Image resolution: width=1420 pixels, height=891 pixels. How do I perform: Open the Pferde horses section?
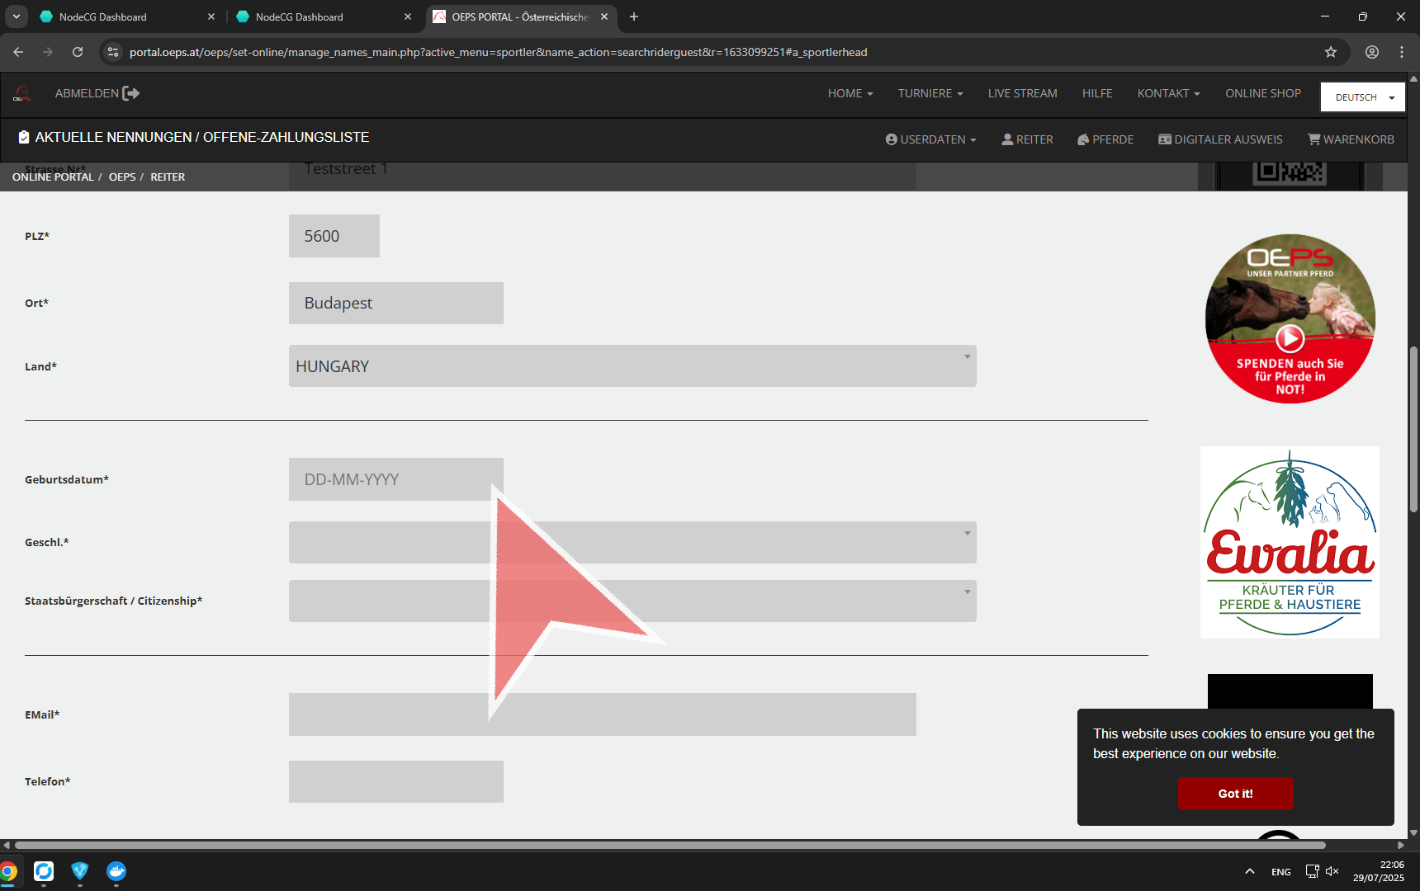tap(1105, 139)
